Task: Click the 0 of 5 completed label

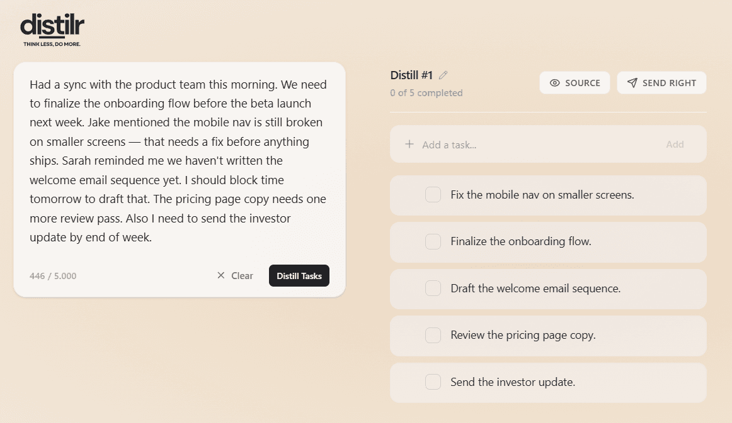Action: coord(426,93)
